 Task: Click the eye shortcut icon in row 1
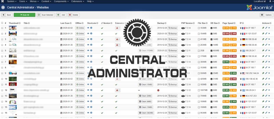point(88,28)
